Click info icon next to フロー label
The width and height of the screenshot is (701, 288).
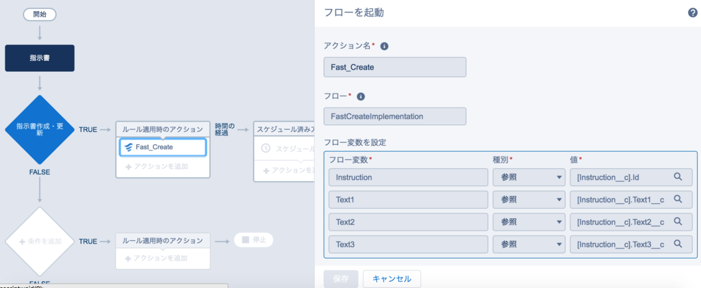click(361, 96)
